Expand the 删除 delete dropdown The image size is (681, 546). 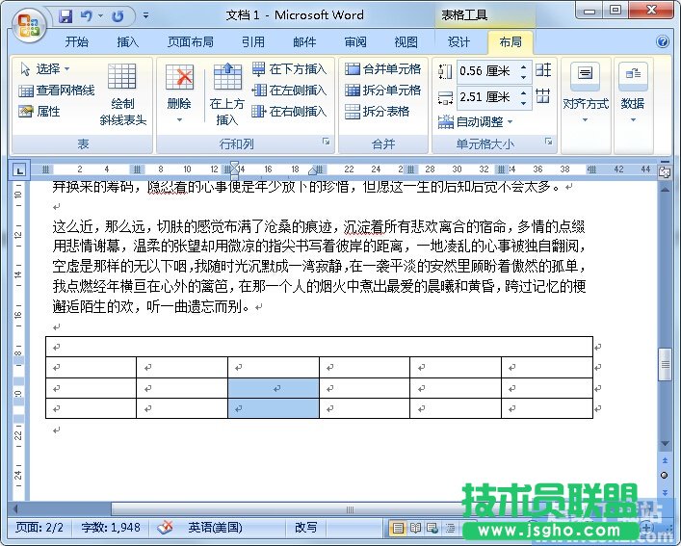pyautogui.click(x=179, y=119)
